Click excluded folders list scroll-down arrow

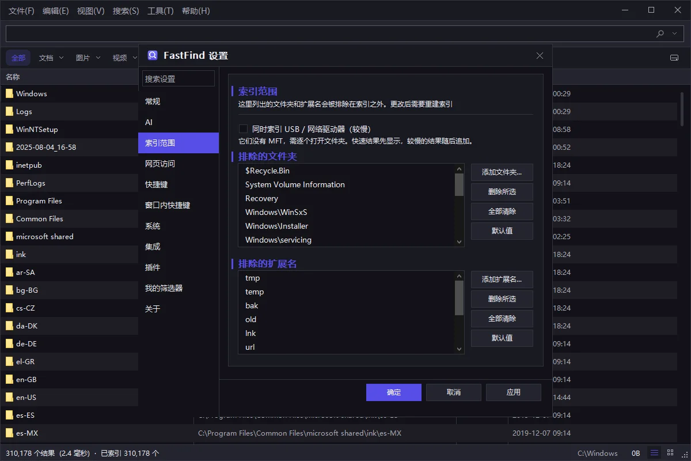pyautogui.click(x=459, y=242)
